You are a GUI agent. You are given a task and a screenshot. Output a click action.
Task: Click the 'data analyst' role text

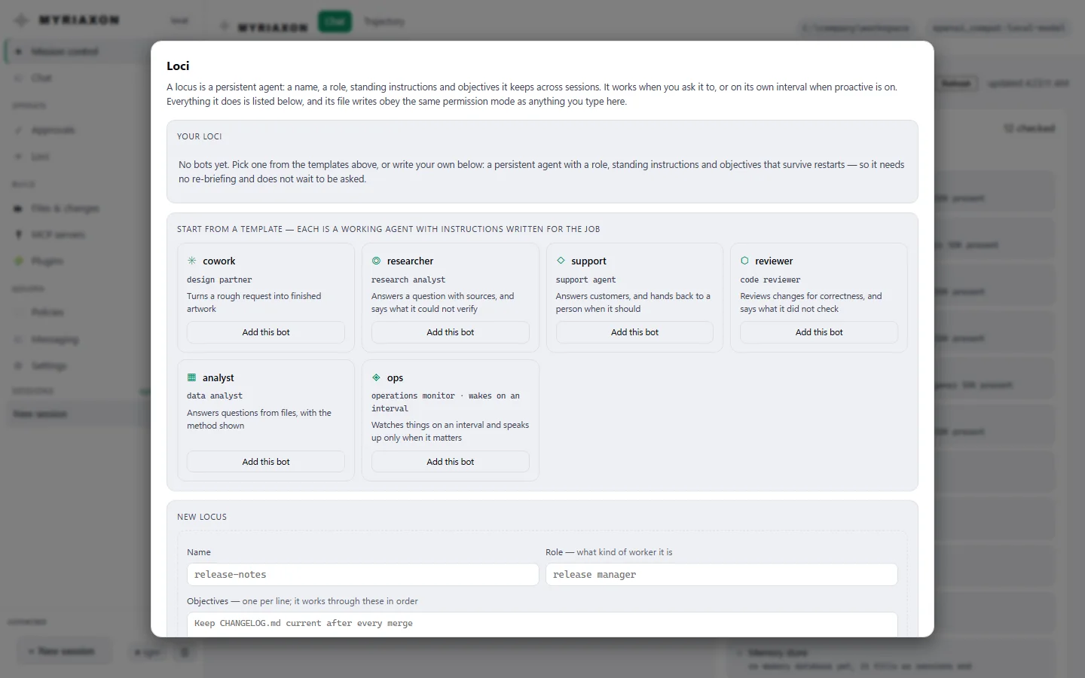[215, 395]
